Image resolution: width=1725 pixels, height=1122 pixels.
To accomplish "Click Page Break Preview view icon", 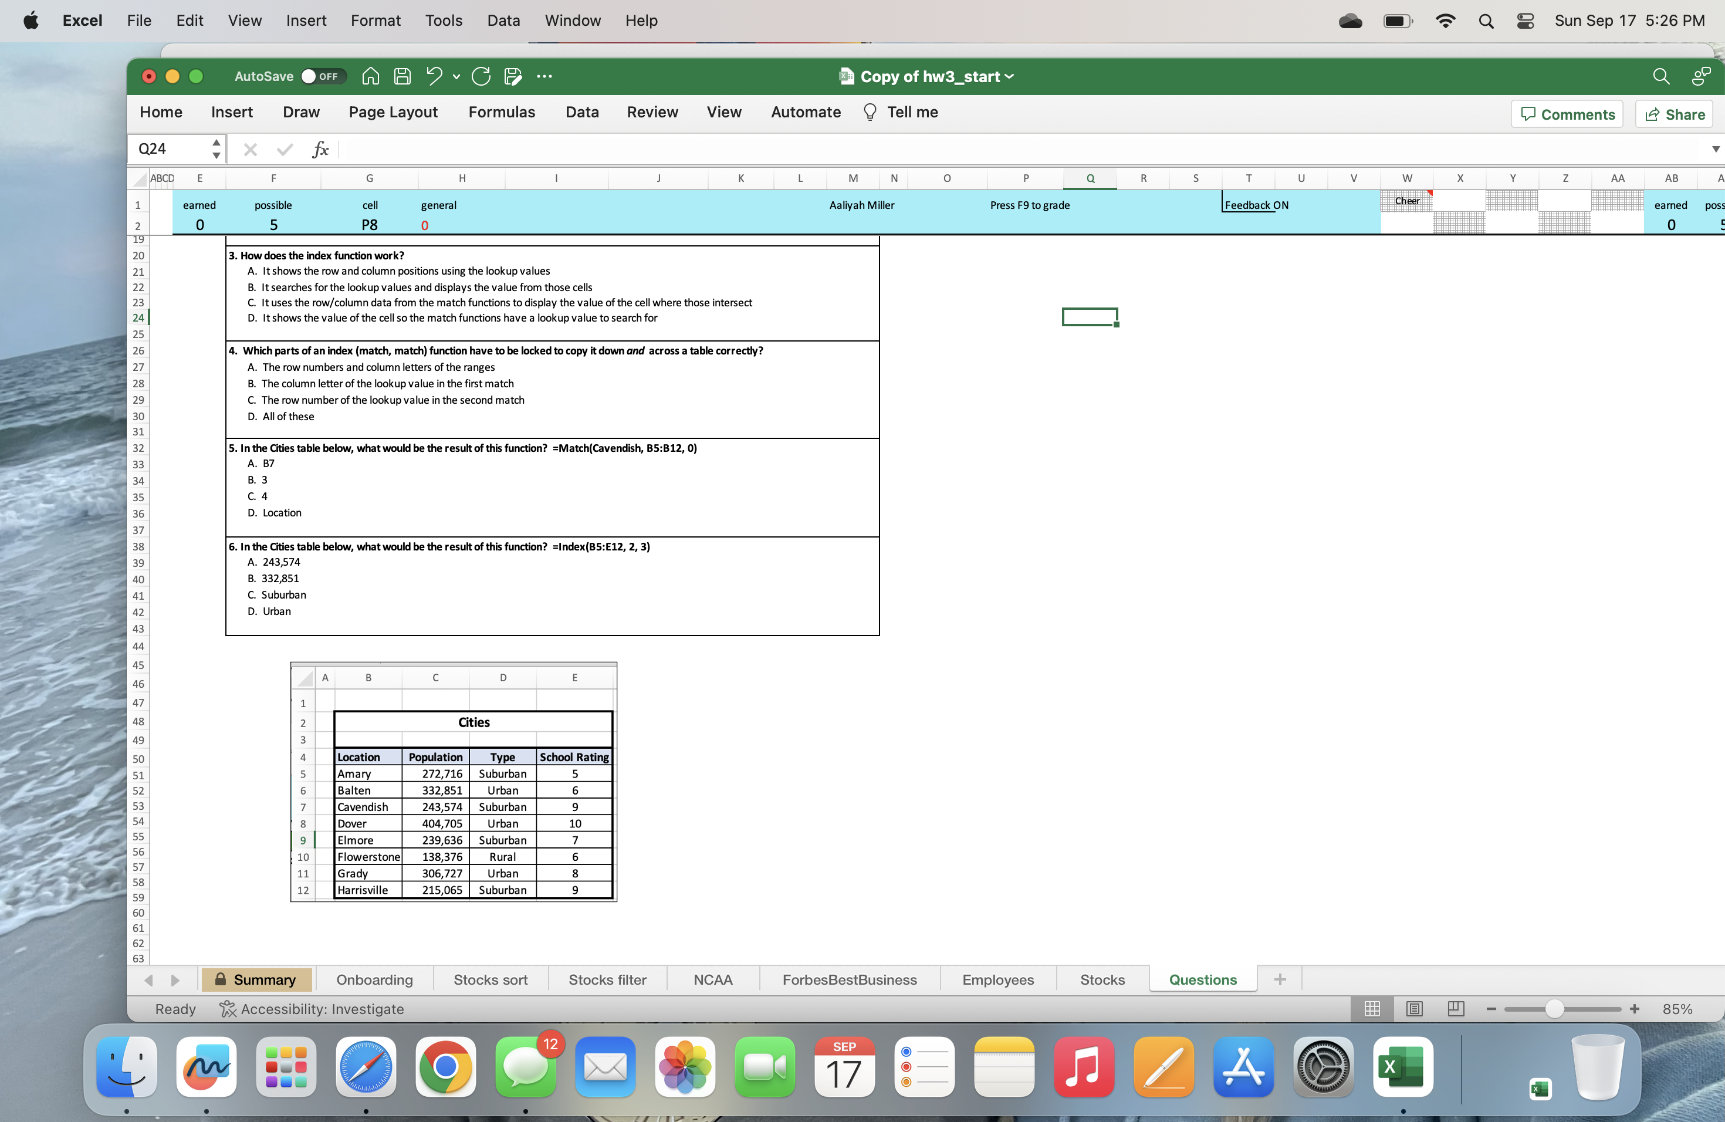I will point(1455,1008).
